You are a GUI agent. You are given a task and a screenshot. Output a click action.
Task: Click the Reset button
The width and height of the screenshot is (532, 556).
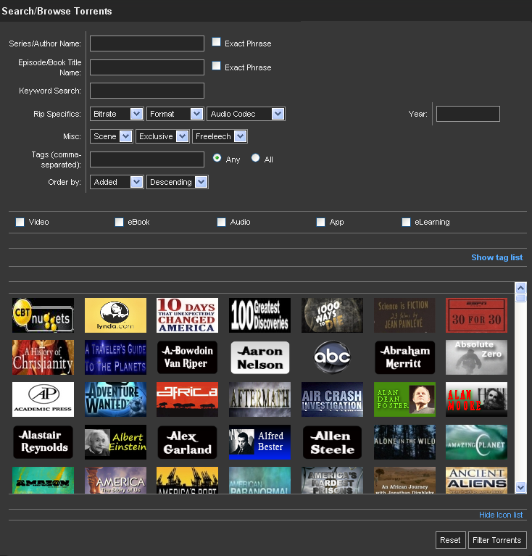(x=450, y=540)
